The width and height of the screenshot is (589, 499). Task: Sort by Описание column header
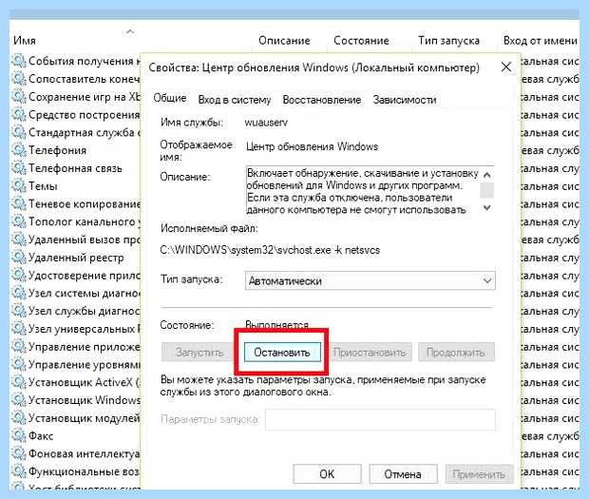coord(284,41)
